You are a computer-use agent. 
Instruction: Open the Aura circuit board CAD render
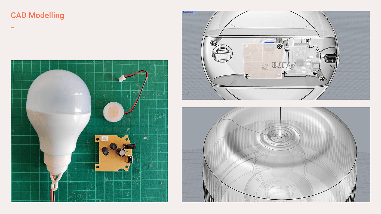tap(276, 55)
